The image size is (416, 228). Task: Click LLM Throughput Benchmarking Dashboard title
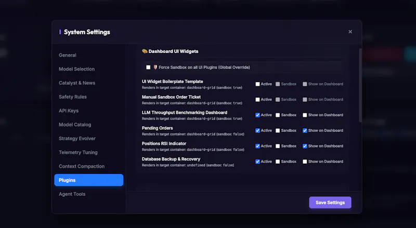click(185, 112)
